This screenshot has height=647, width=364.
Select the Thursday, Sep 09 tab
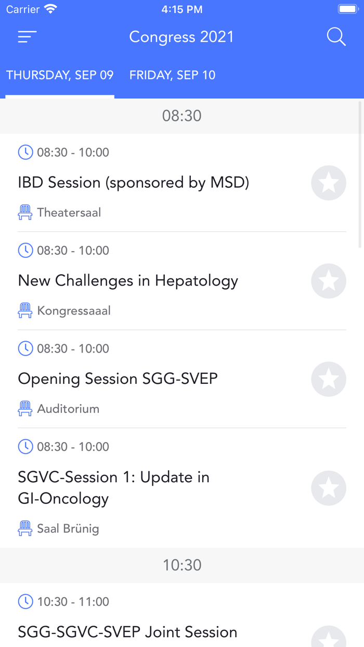click(x=60, y=75)
